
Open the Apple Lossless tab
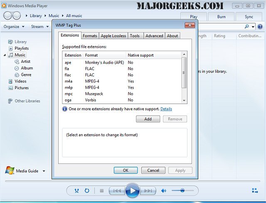[x=113, y=36]
